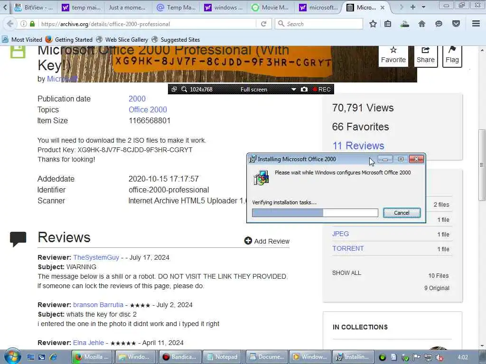This screenshot has width=486, height=364.
Task: Click the URL address bar
Action: (147, 24)
